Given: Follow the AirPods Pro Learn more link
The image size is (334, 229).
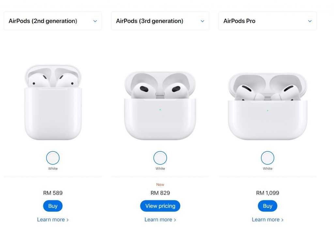Looking at the screenshot, I should (x=267, y=220).
